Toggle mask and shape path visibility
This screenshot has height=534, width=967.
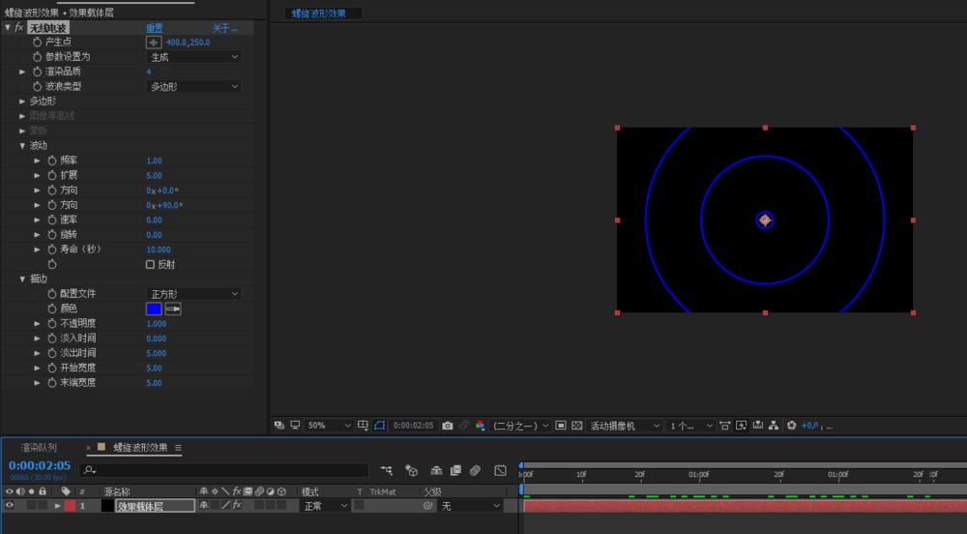379,425
